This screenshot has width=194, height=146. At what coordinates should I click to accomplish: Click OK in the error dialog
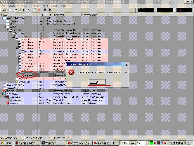point(97,82)
